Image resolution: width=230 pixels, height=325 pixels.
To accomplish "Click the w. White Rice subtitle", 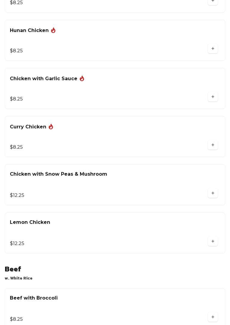I will coord(19,278).
